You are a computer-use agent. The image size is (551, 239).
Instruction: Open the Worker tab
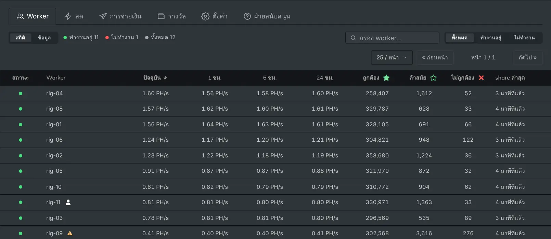pos(33,16)
